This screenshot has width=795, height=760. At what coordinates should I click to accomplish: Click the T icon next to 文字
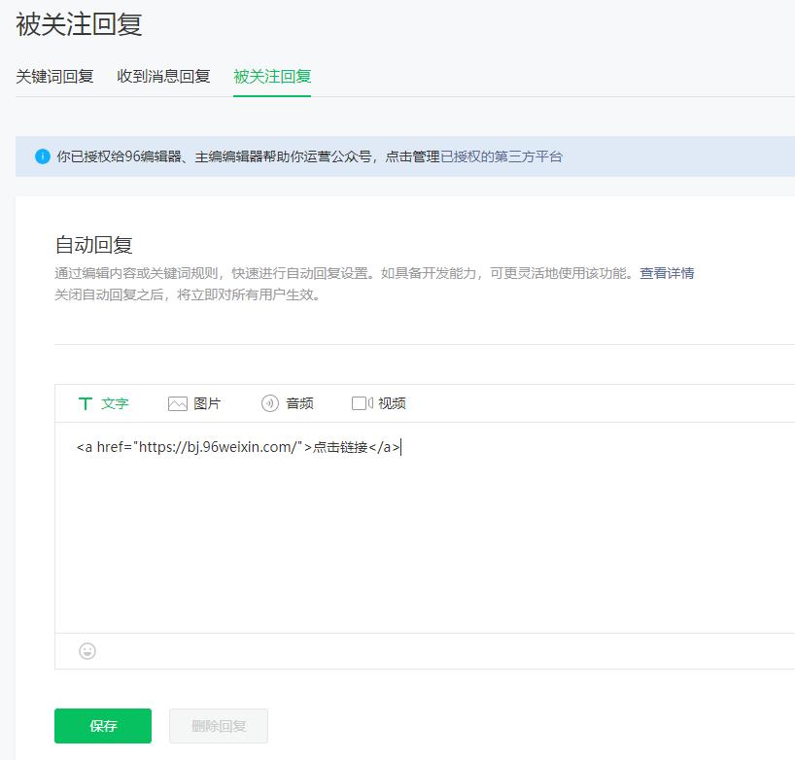tap(86, 402)
